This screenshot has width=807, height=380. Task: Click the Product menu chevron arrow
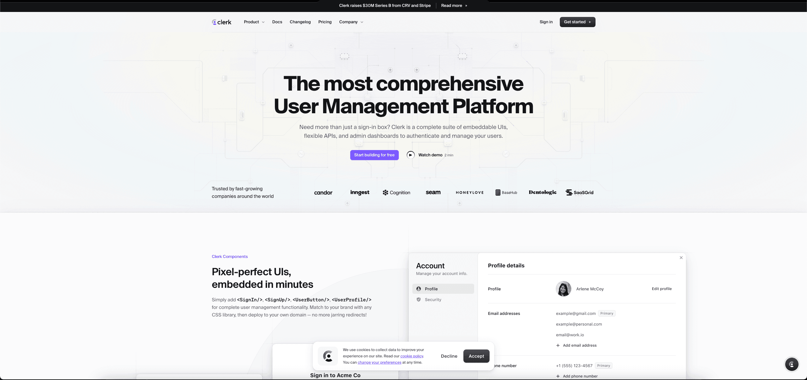click(263, 22)
